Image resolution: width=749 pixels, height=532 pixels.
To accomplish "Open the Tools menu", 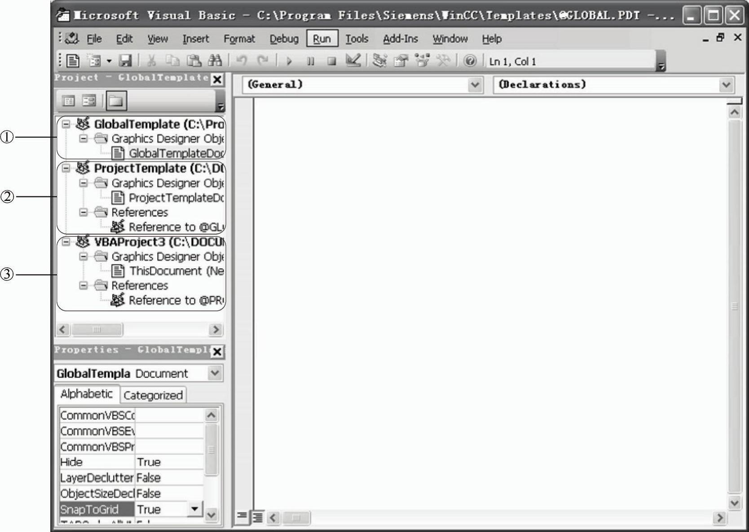I will [x=357, y=39].
